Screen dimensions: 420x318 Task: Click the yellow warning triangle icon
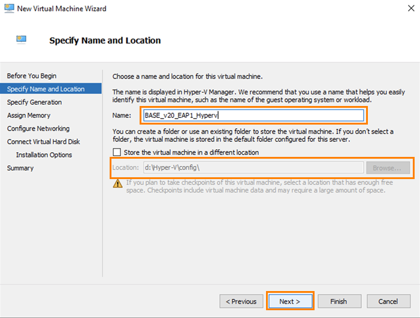pyautogui.click(x=118, y=183)
